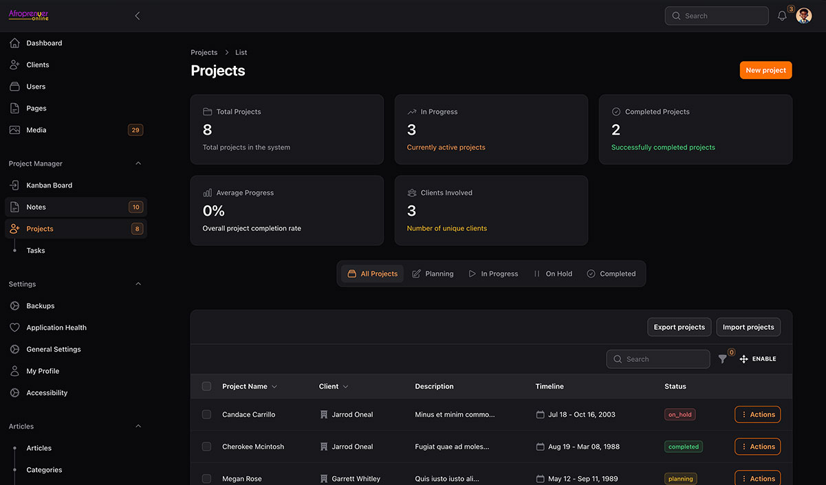The width and height of the screenshot is (826, 485).
Task: Click the Kanban Board sidebar icon
Action: tap(14, 185)
